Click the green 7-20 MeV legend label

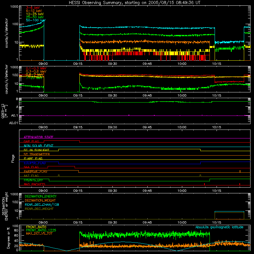click(x=34, y=78)
